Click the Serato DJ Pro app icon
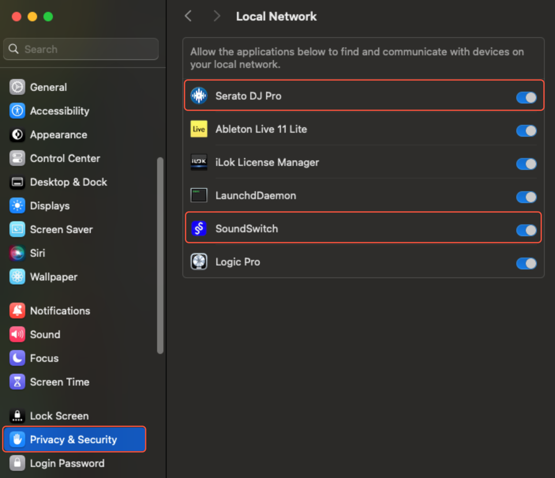 tap(199, 95)
